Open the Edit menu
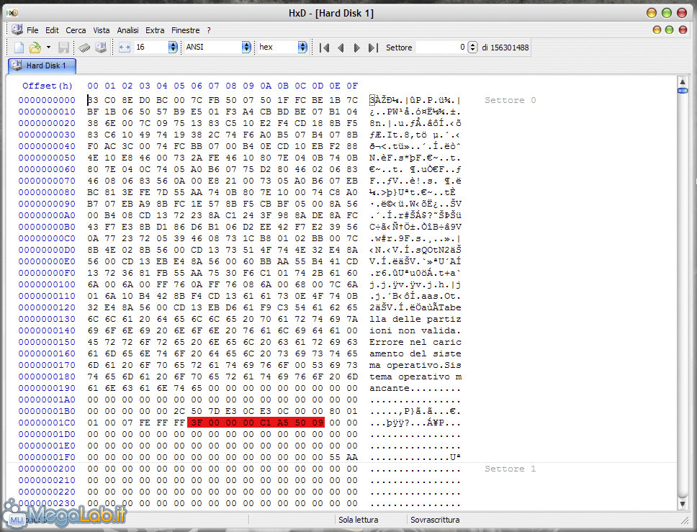Screen dimensions: 697x532 click(x=52, y=30)
